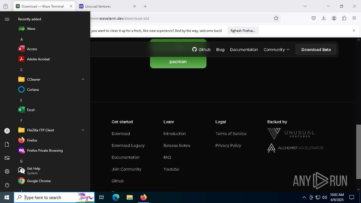Open the Github nav link
Viewport: 361px width, 203px height.
pos(201,50)
